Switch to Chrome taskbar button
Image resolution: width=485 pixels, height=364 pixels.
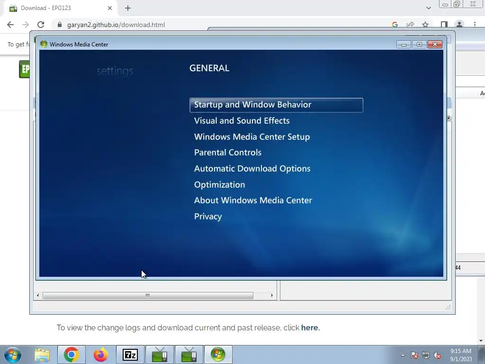(72, 355)
